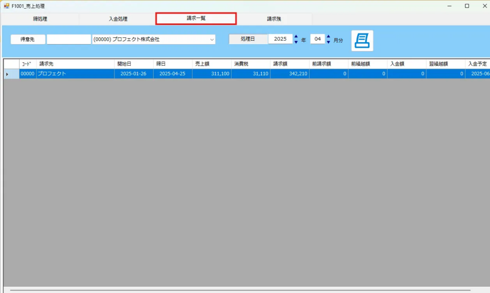Click the 処理日 label button
Image resolution: width=490 pixels, height=293 pixels.
pos(248,39)
